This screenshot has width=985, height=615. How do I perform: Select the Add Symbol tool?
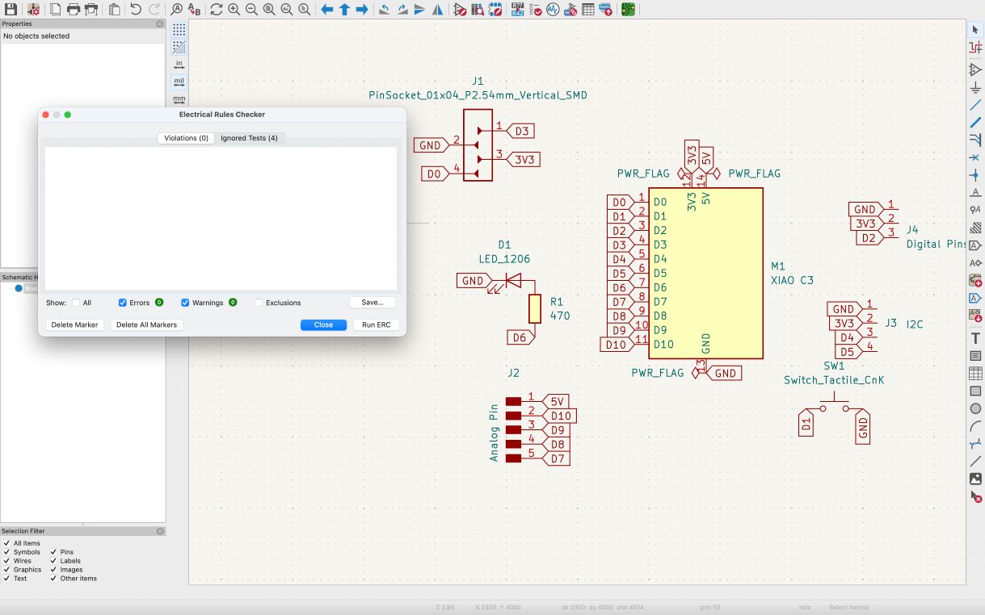(975, 70)
